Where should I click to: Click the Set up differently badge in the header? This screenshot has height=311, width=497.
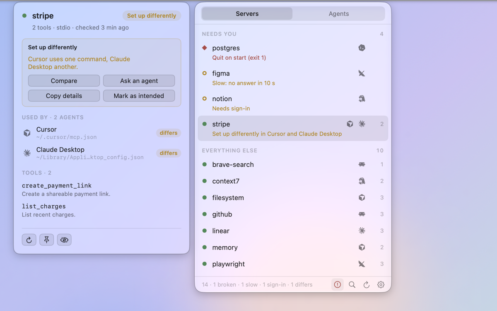152,16
